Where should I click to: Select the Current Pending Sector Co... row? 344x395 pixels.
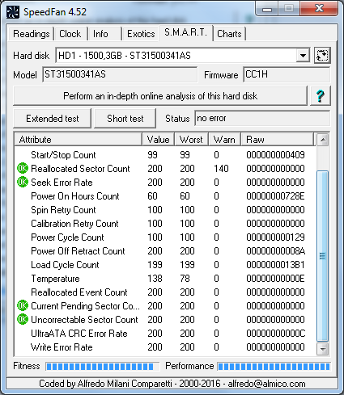tap(165, 306)
